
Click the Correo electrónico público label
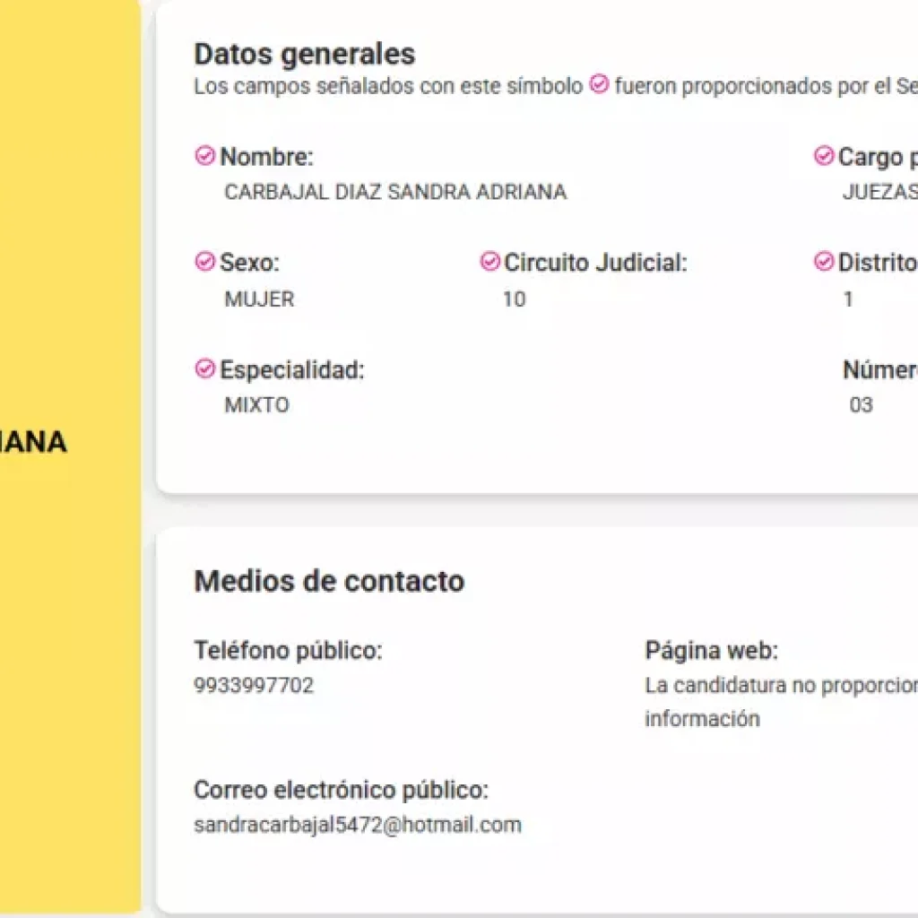pyautogui.click(x=341, y=791)
